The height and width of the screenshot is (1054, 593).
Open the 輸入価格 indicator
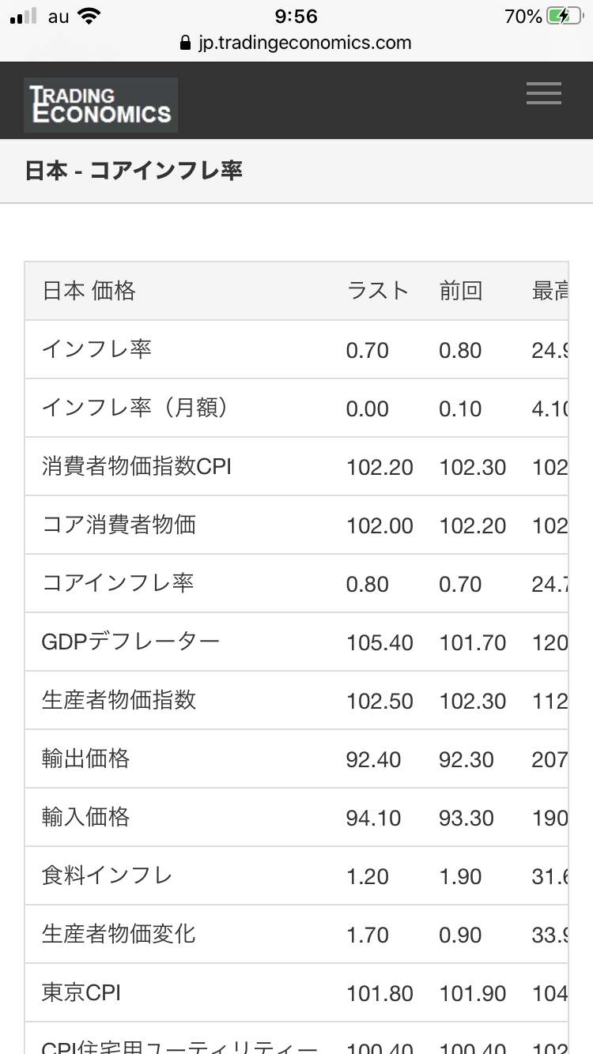(85, 817)
